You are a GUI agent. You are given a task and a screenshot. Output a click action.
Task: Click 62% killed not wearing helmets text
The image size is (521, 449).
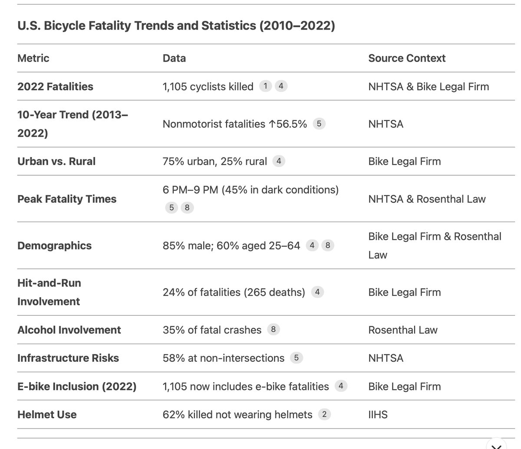[x=237, y=414]
